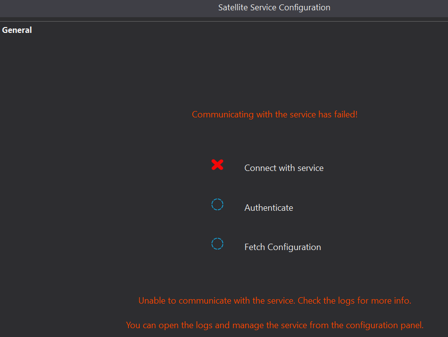Image resolution: width=448 pixels, height=337 pixels.
Task: Click the separator line above the General header
Action: 224,22
